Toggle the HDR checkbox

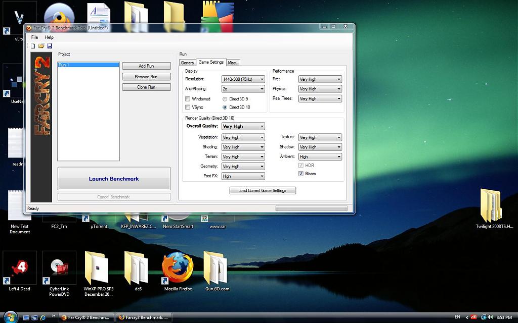click(301, 165)
